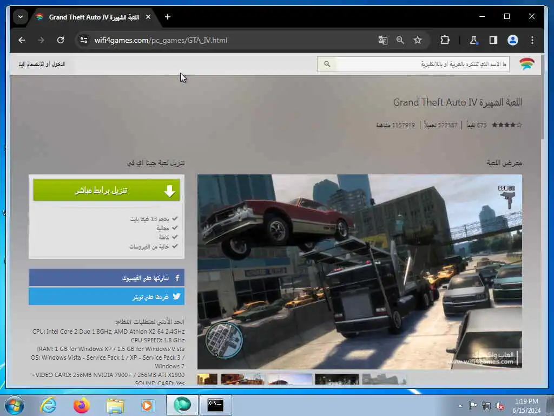Click the 673 ratings count text
The width and height of the screenshot is (554, 416).
[x=477, y=125]
